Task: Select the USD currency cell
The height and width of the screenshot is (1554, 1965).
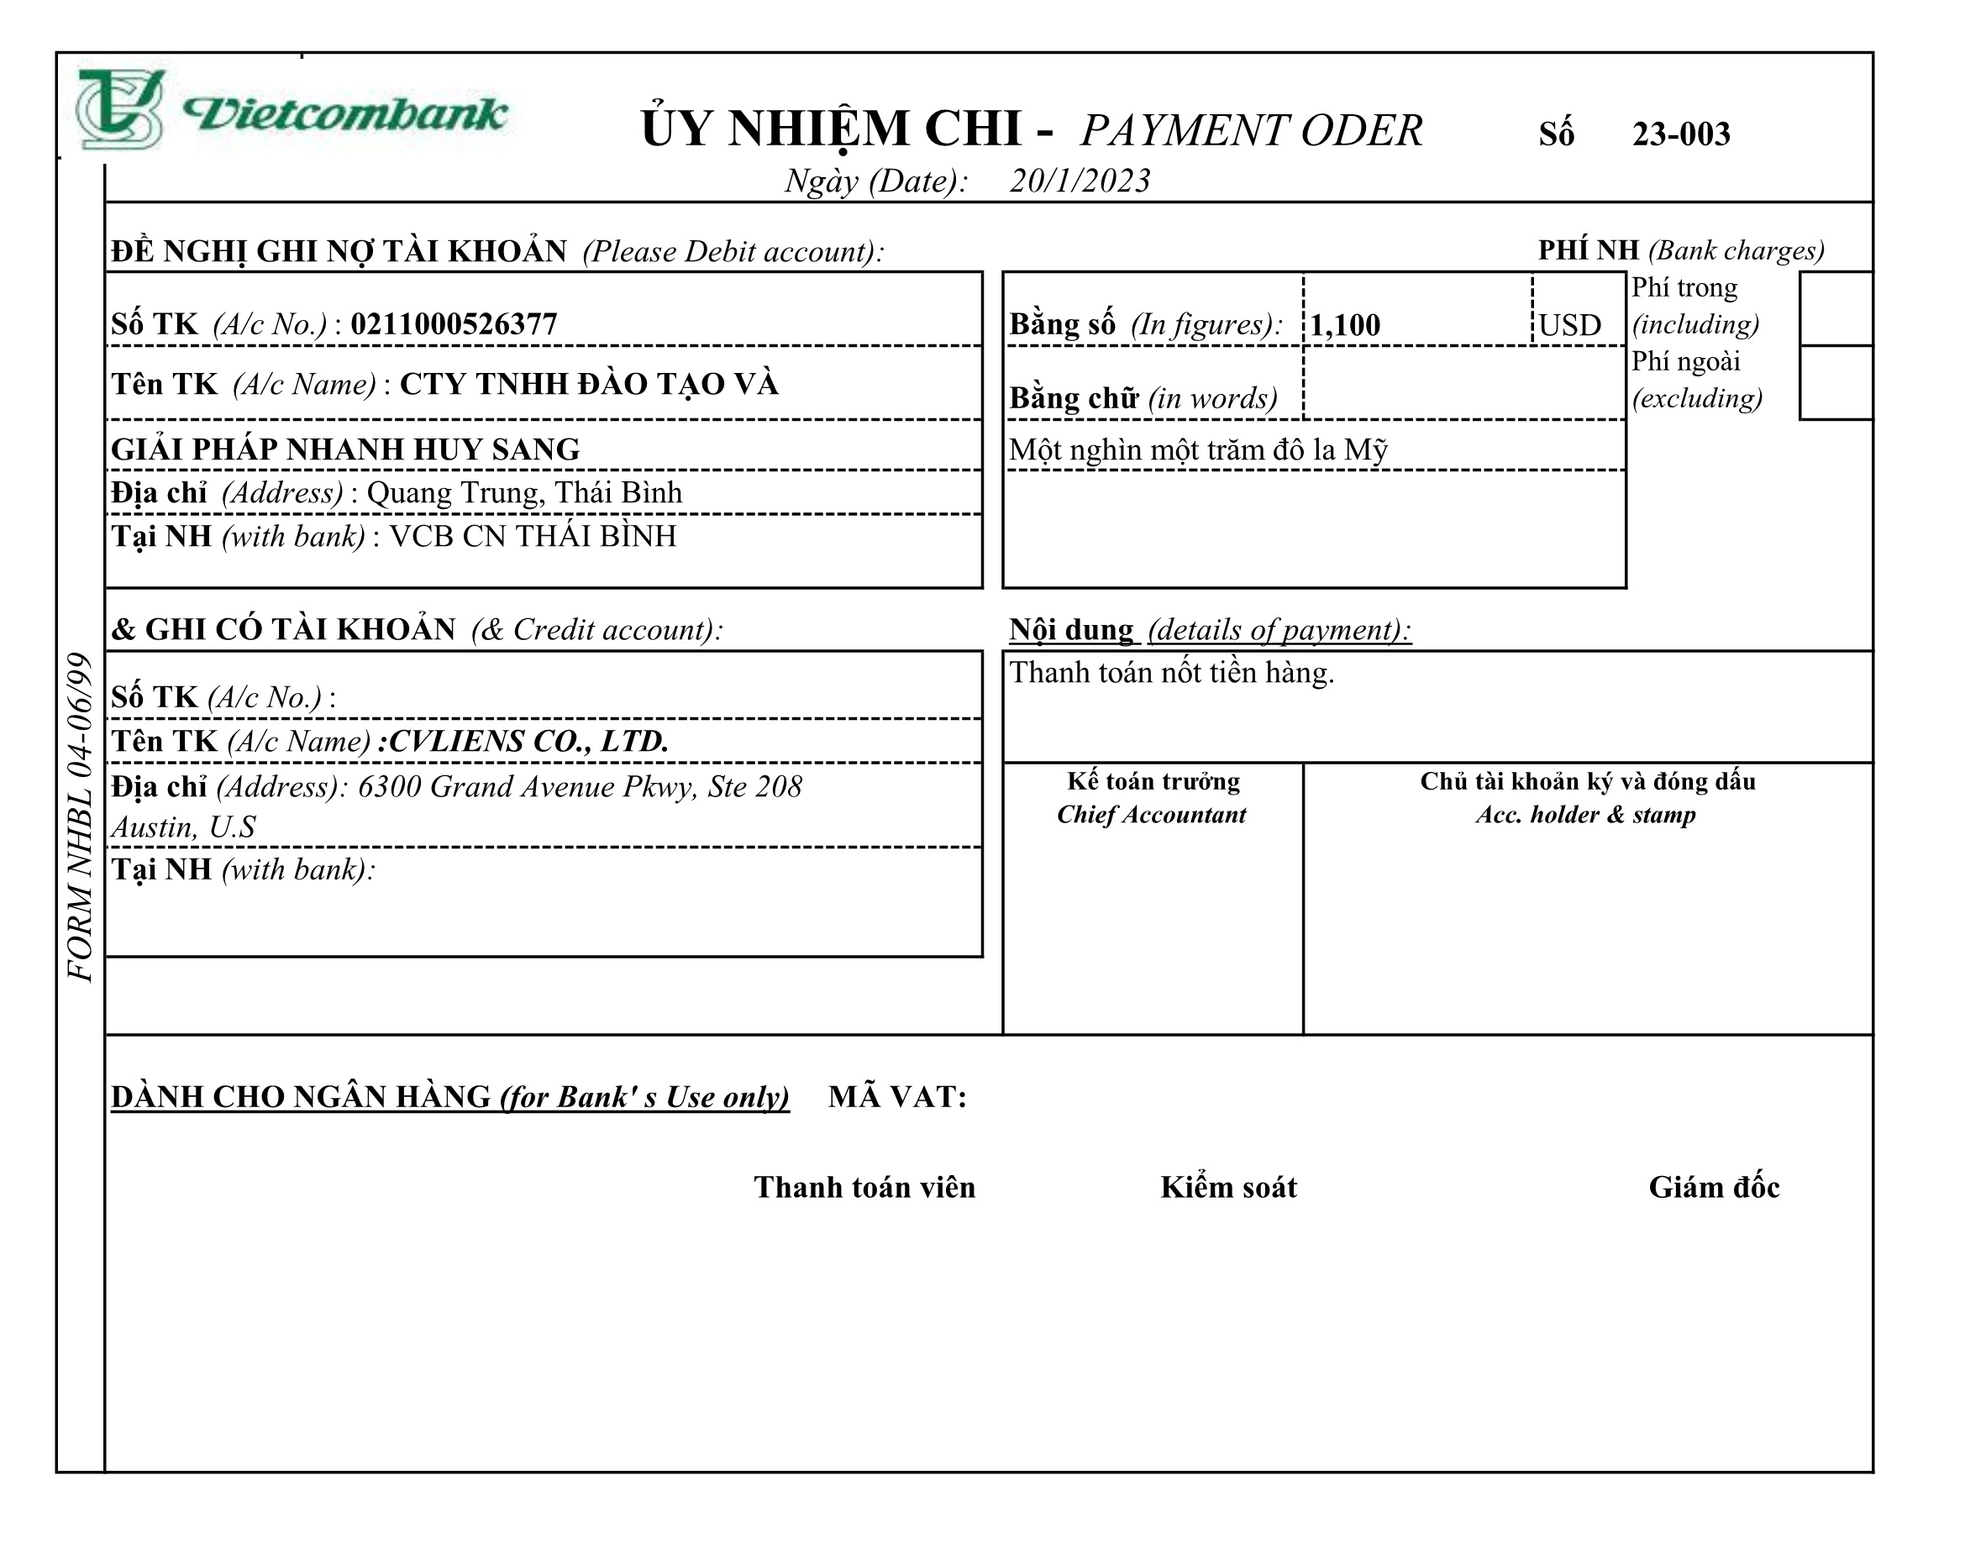Action: (1569, 325)
